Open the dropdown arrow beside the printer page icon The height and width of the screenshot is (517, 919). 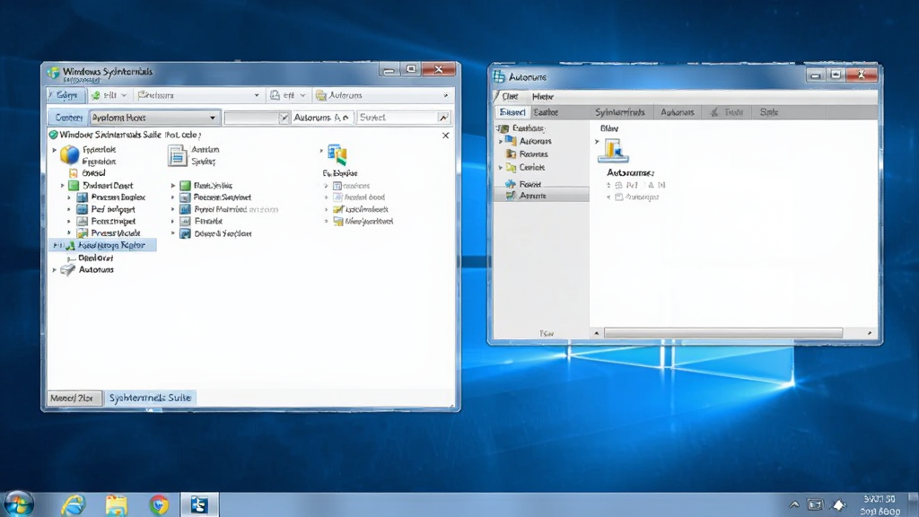(302, 95)
